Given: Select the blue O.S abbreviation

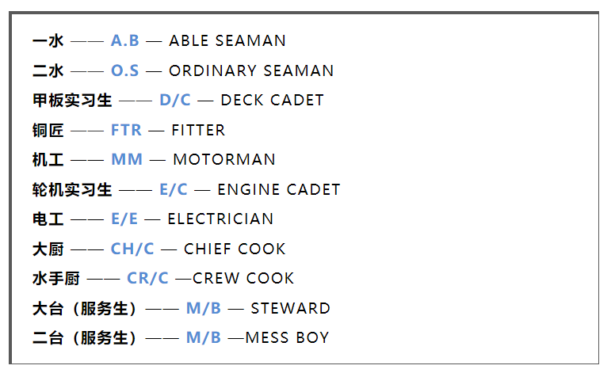Looking at the screenshot, I should pyautogui.click(x=124, y=70).
